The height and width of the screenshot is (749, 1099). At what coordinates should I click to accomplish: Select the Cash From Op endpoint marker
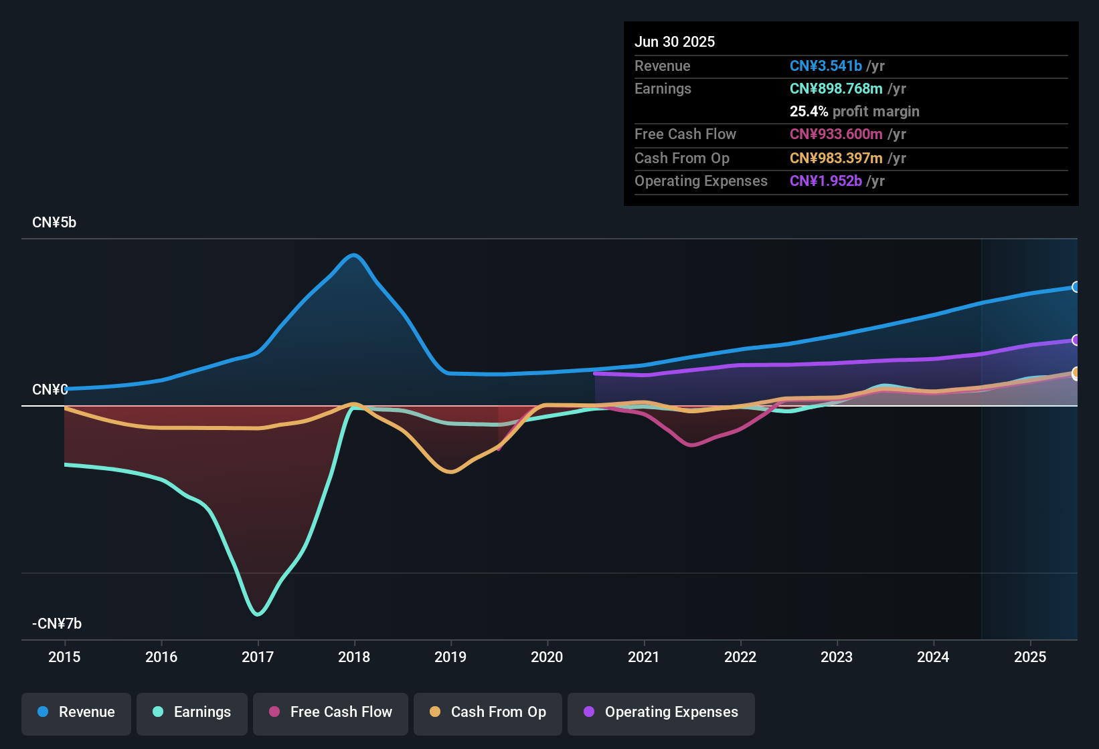click(1076, 372)
